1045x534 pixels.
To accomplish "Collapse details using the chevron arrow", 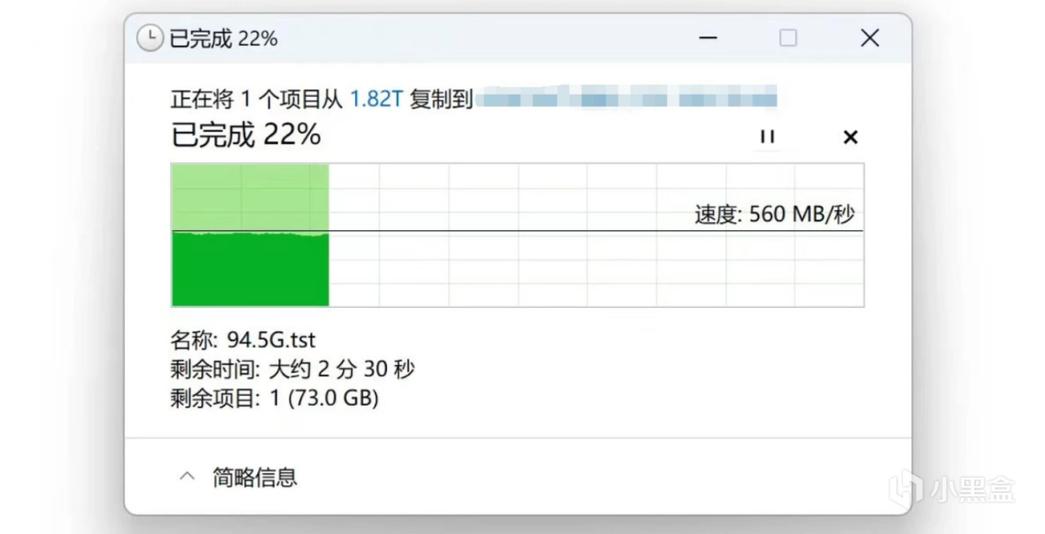I will coord(187,476).
